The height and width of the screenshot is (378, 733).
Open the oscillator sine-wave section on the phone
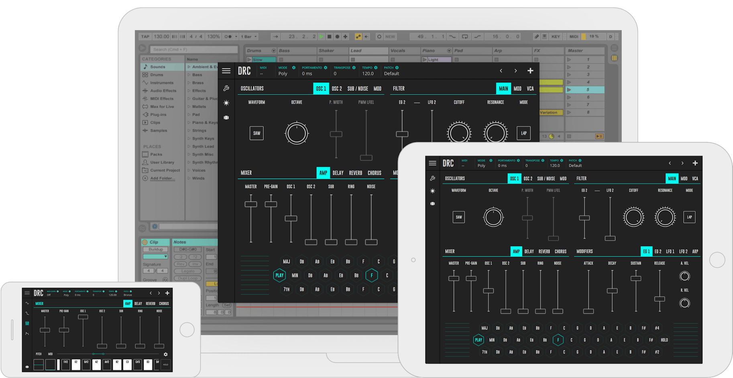pos(27,304)
